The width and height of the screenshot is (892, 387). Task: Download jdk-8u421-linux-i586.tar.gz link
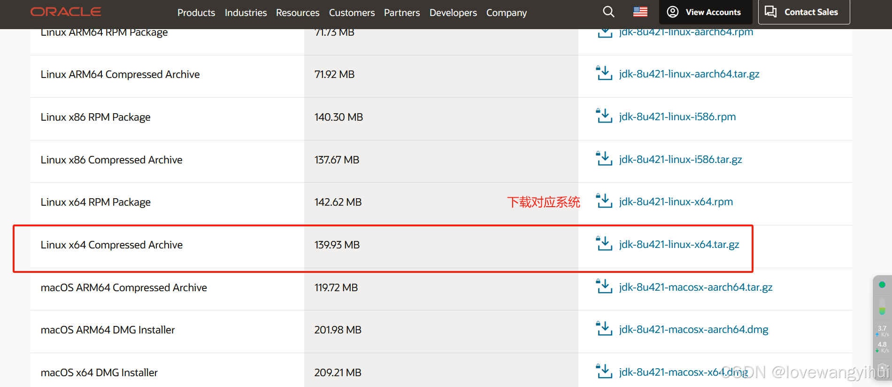[x=681, y=159]
